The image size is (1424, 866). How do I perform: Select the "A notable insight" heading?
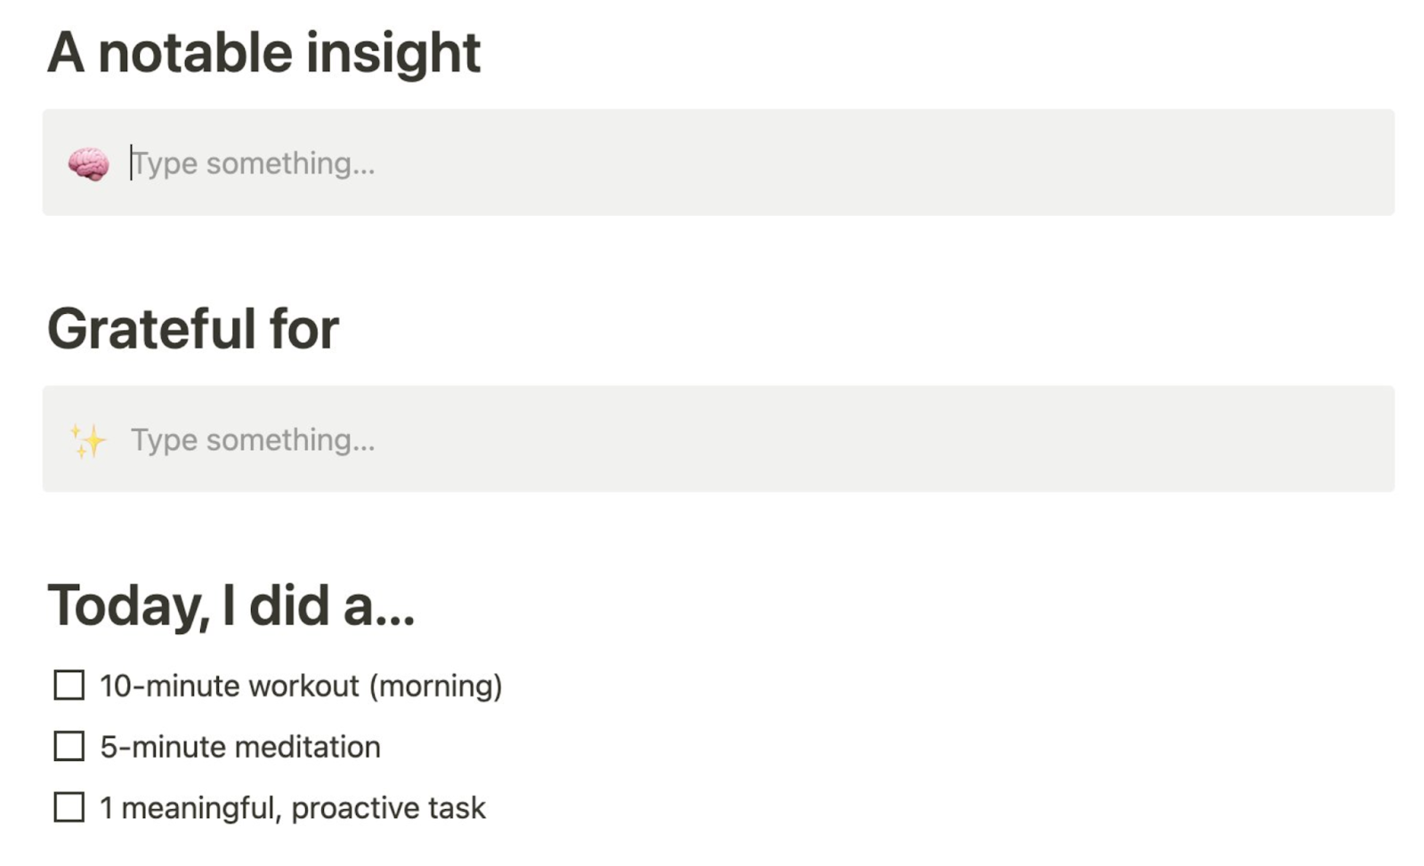pos(264,52)
